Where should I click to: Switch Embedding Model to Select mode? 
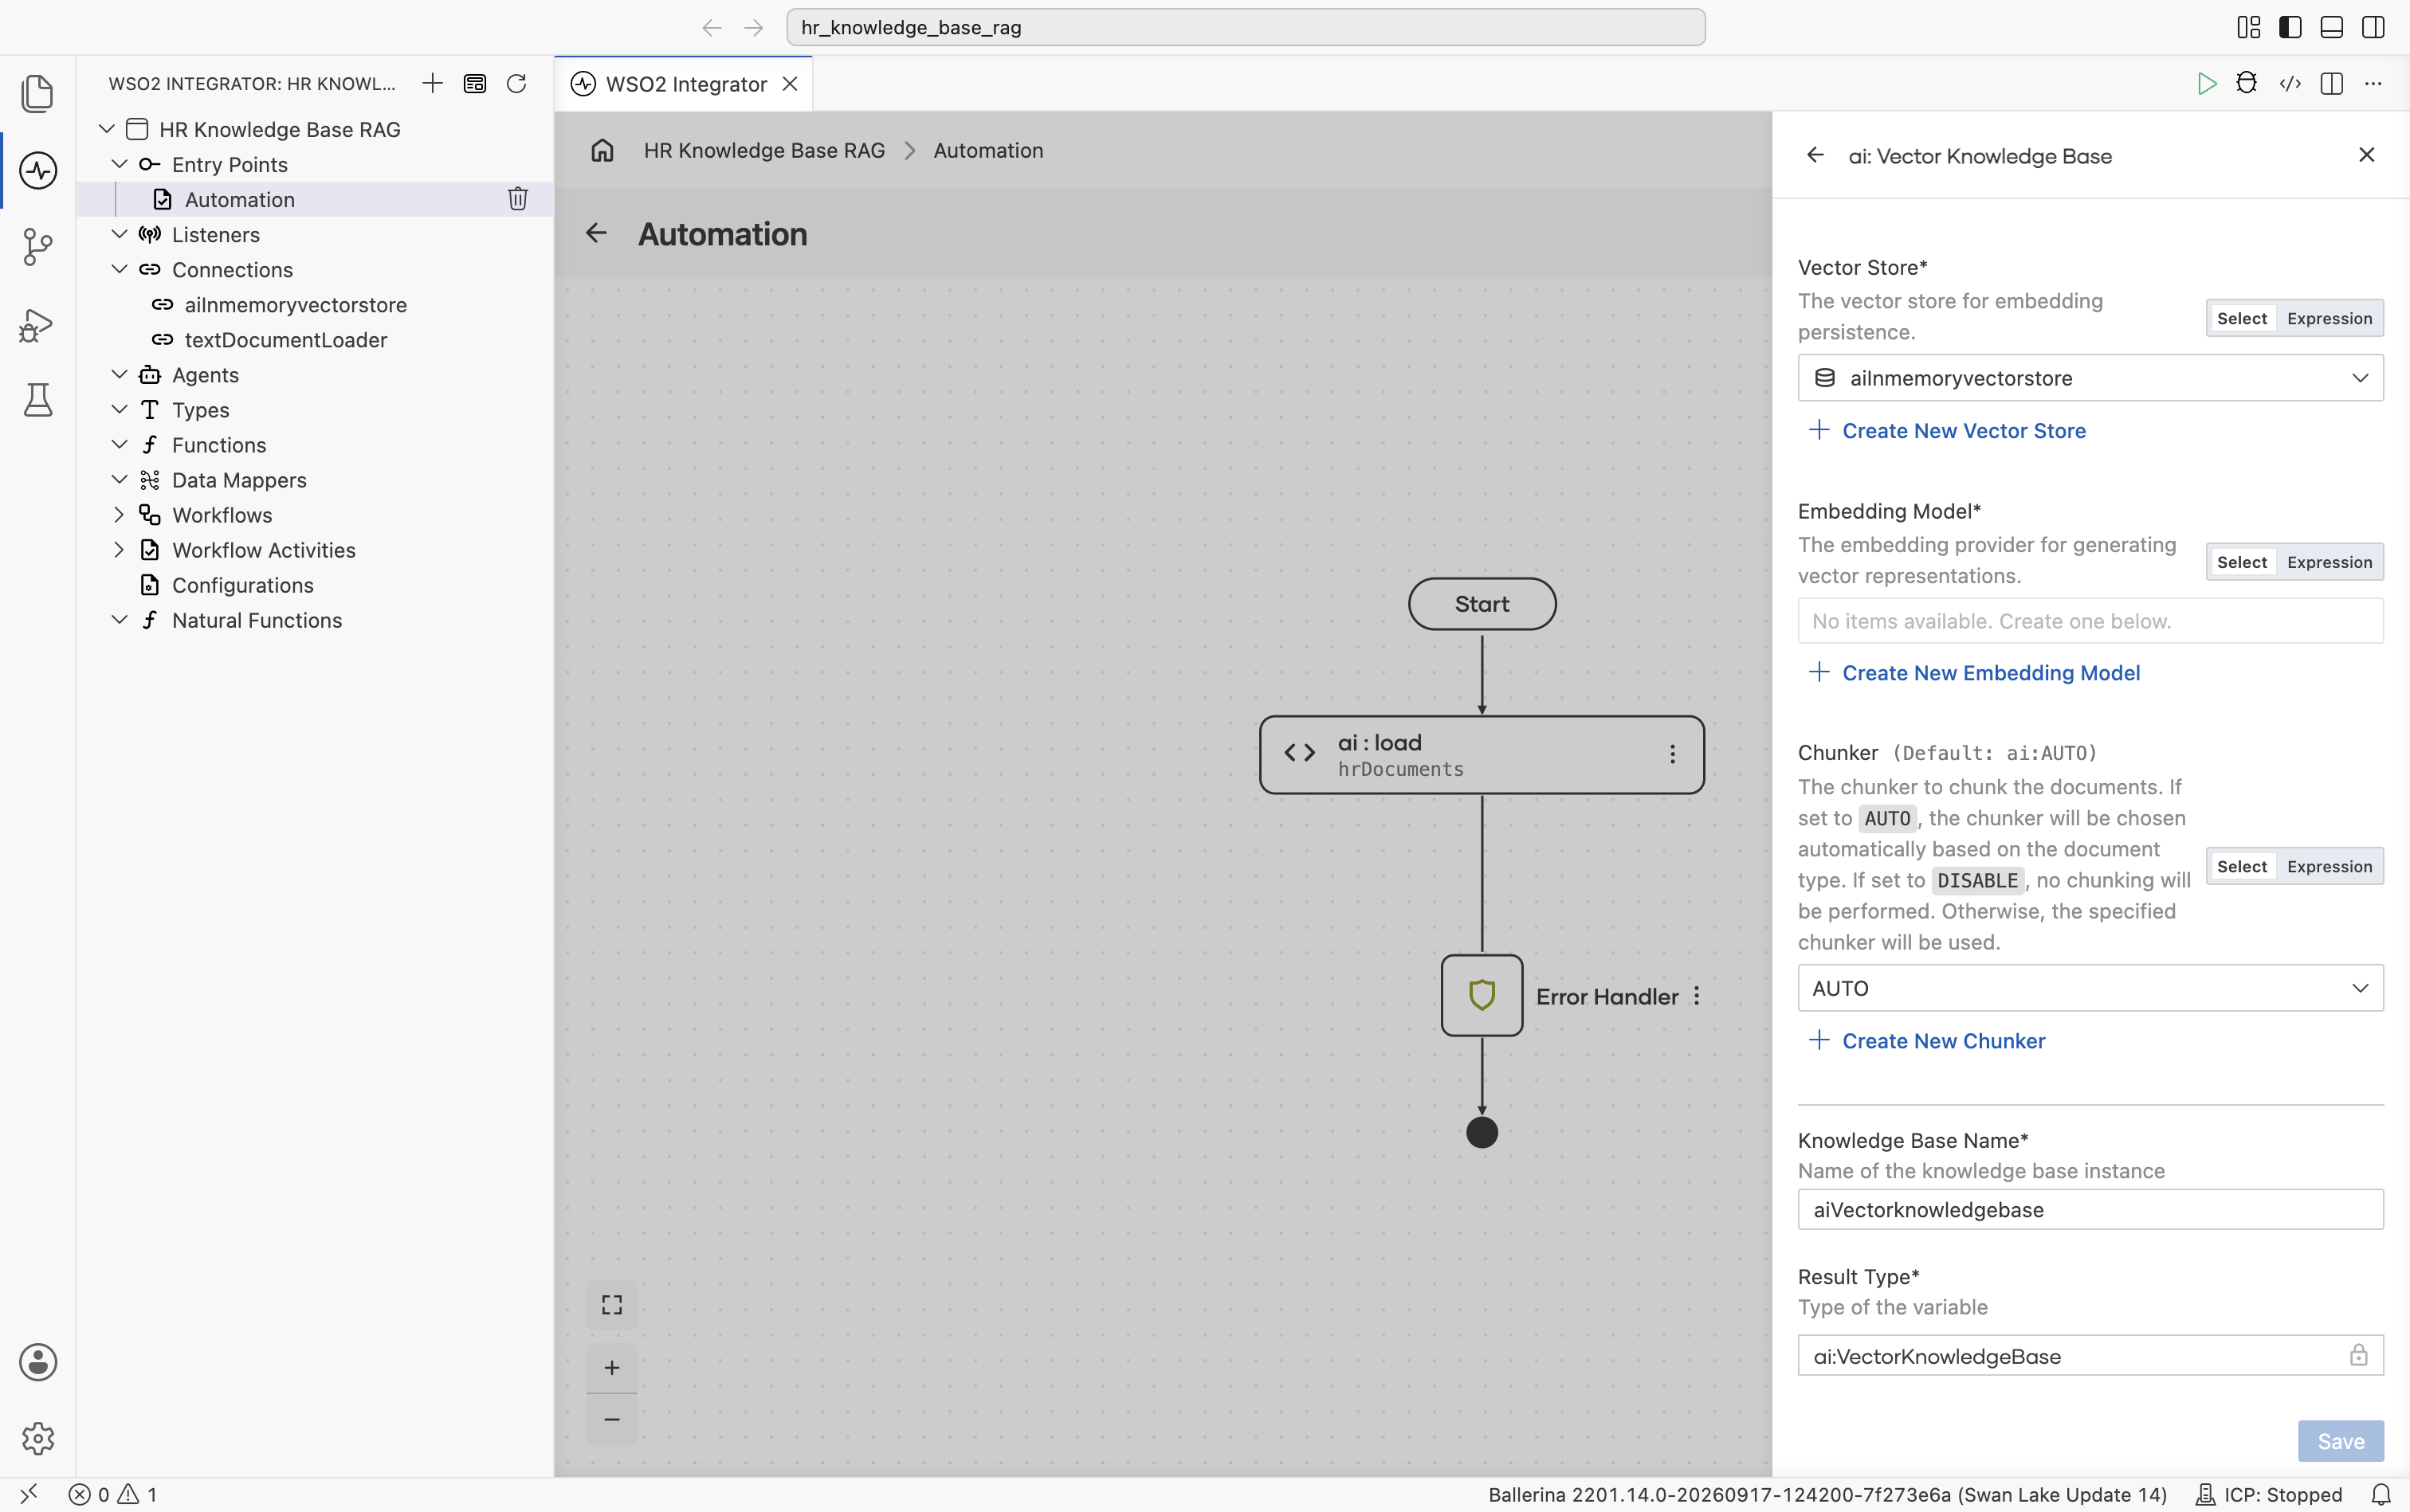pos(2242,562)
